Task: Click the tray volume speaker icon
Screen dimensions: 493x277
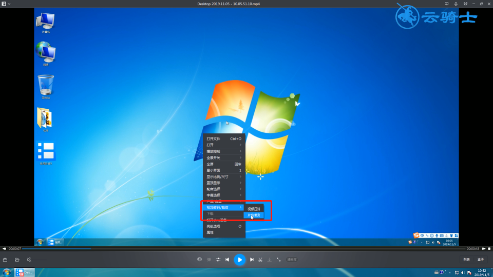Action: 463,272
